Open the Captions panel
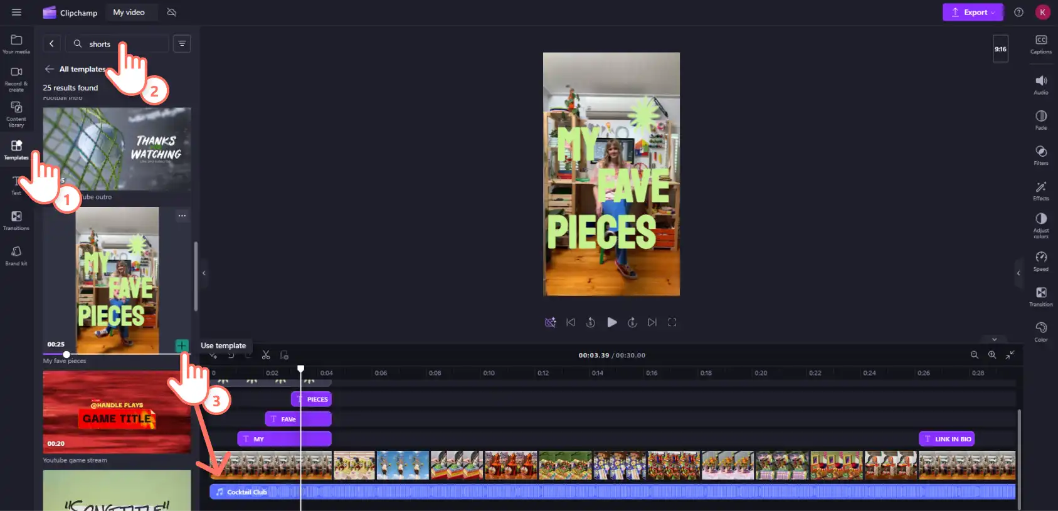1058x511 pixels. pos(1040,44)
